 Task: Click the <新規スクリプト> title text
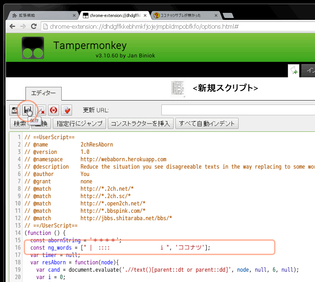click(225, 88)
